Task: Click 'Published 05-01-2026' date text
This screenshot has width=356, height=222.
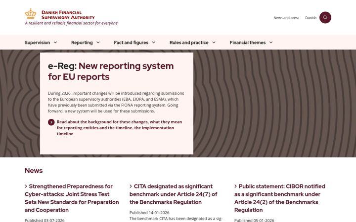Action: coord(254,220)
